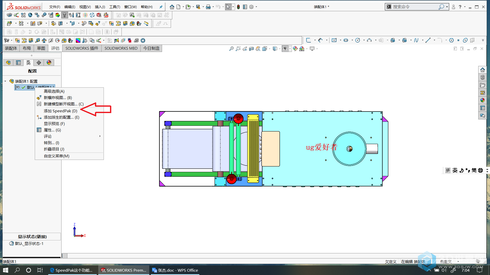Switch to PropertyManager tab icon
490x275 pixels.
click(18, 63)
